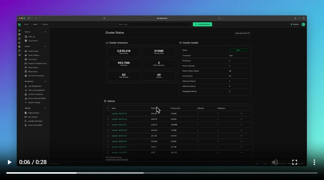Screen dimensions: 324x180
Task: Click the Audit Log sidebar icon
Action: pos(26,37)
